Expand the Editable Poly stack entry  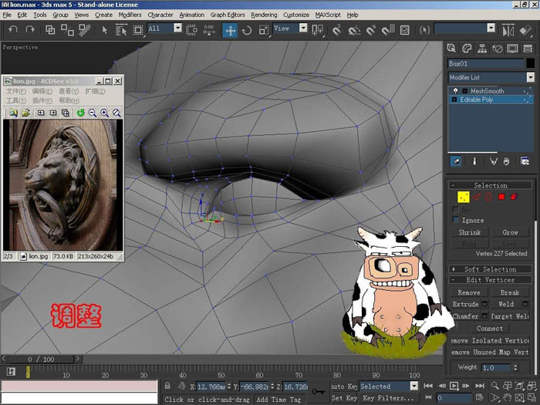[454, 100]
